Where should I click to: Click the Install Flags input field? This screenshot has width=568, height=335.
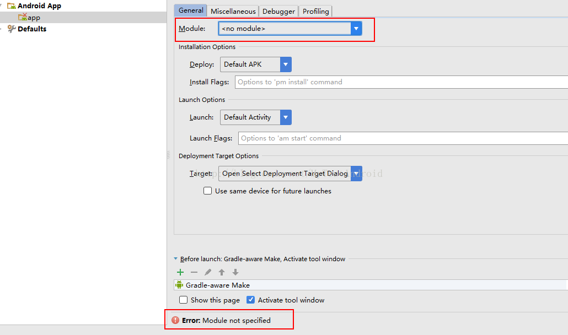[x=401, y=82]
